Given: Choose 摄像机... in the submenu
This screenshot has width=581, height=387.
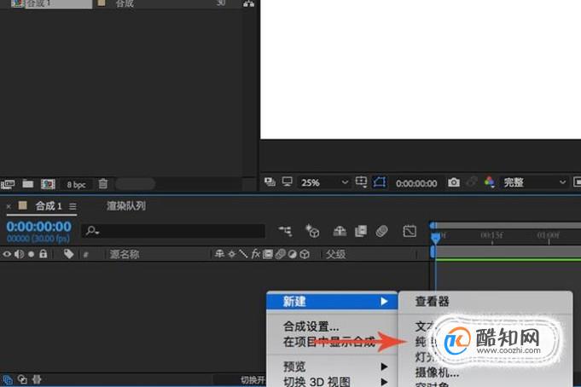Looking at the screenshot, I should (x=437, y=373).
